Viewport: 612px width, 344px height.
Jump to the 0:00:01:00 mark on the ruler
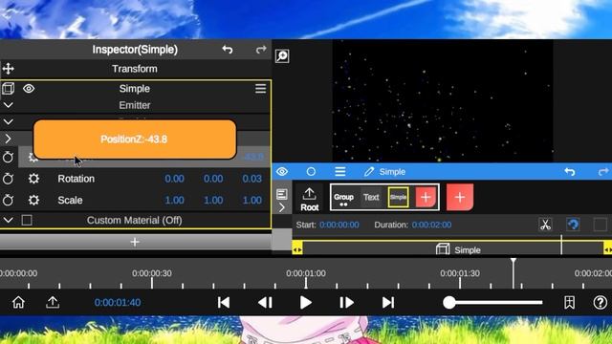306,273
